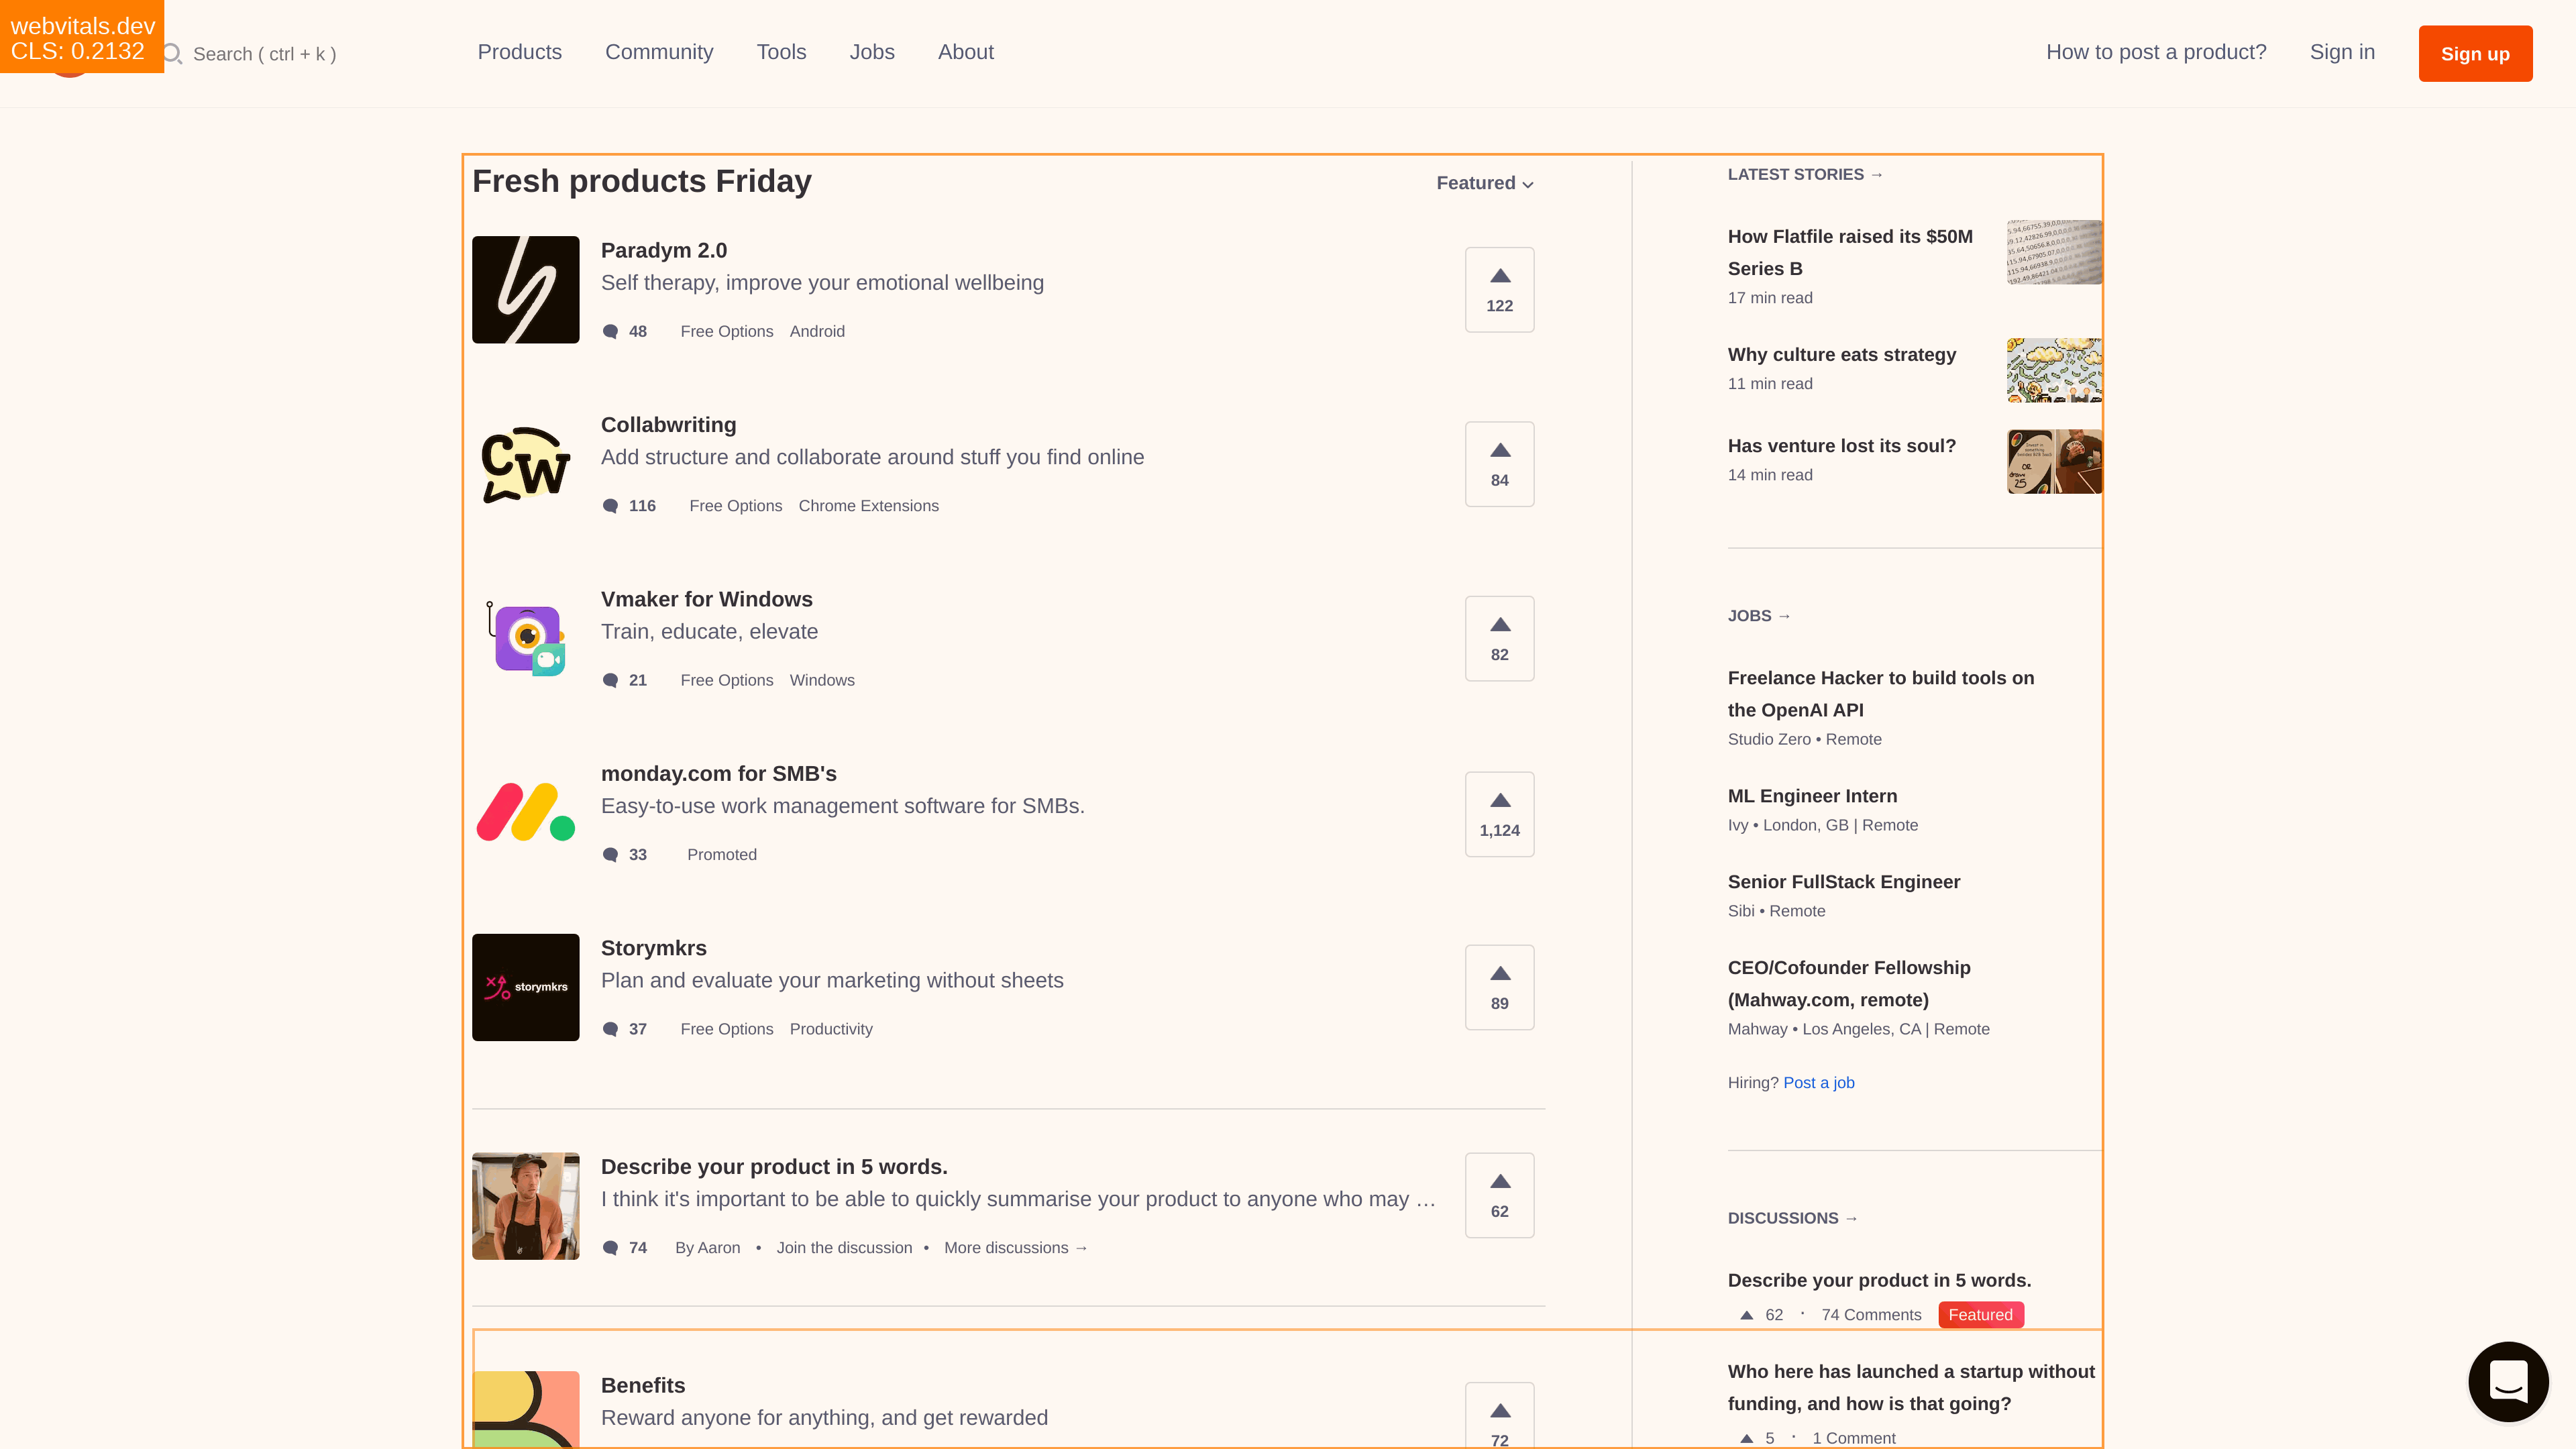The width and height of the screenshot is (2576, 1449).
Task: Read How Flatfile raised its $50M story
Action: coord(1850,253)
